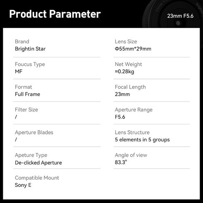
Task: Click the Compatible Mount label
Action: click(x=37, y=178)
